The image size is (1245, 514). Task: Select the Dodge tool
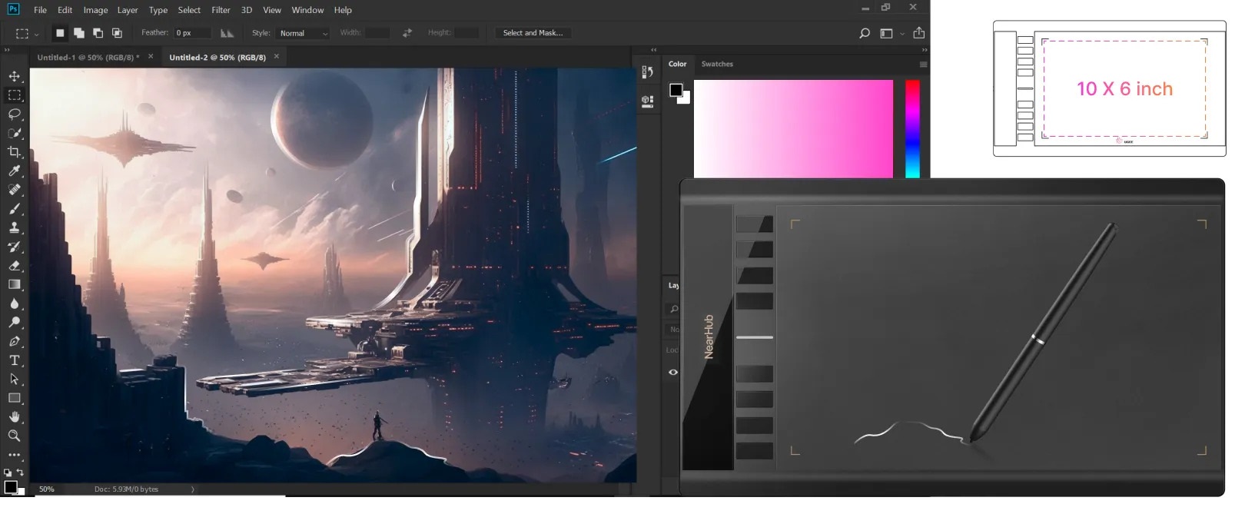[14, 323]
